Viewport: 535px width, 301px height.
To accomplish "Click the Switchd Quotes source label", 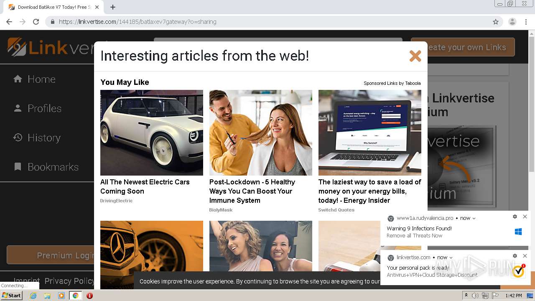I will tap(336, 210).
